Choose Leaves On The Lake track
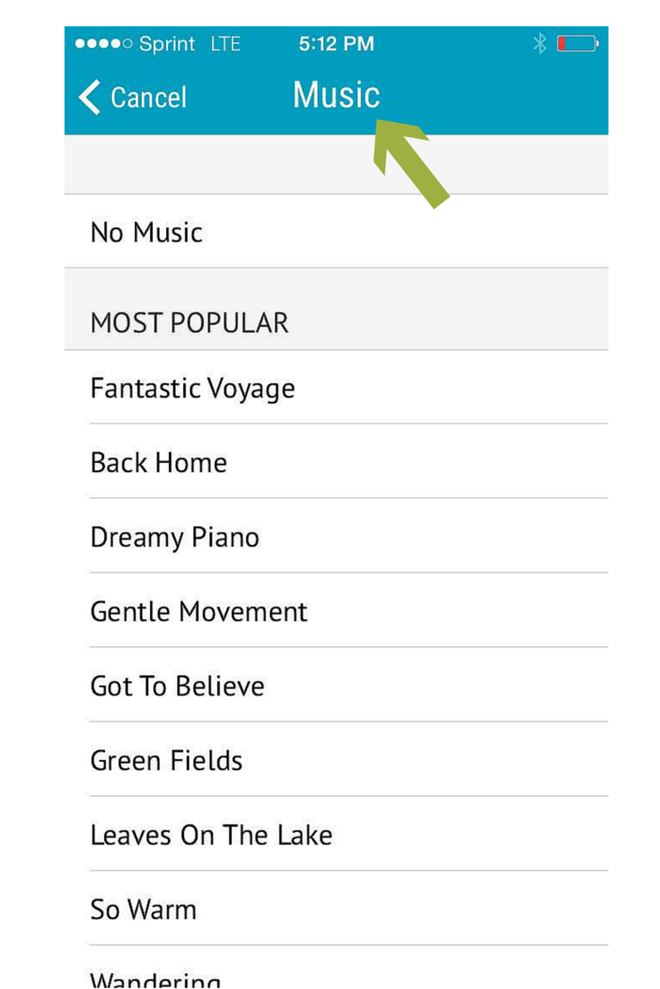This screenshot has height=989, width=660. (x=337, y=834)
